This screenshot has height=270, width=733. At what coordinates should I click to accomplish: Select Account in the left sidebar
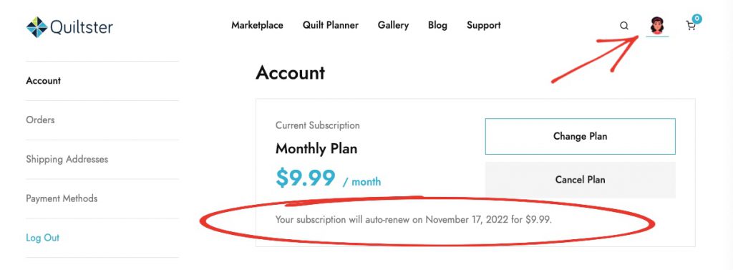[x=44, y=80]
